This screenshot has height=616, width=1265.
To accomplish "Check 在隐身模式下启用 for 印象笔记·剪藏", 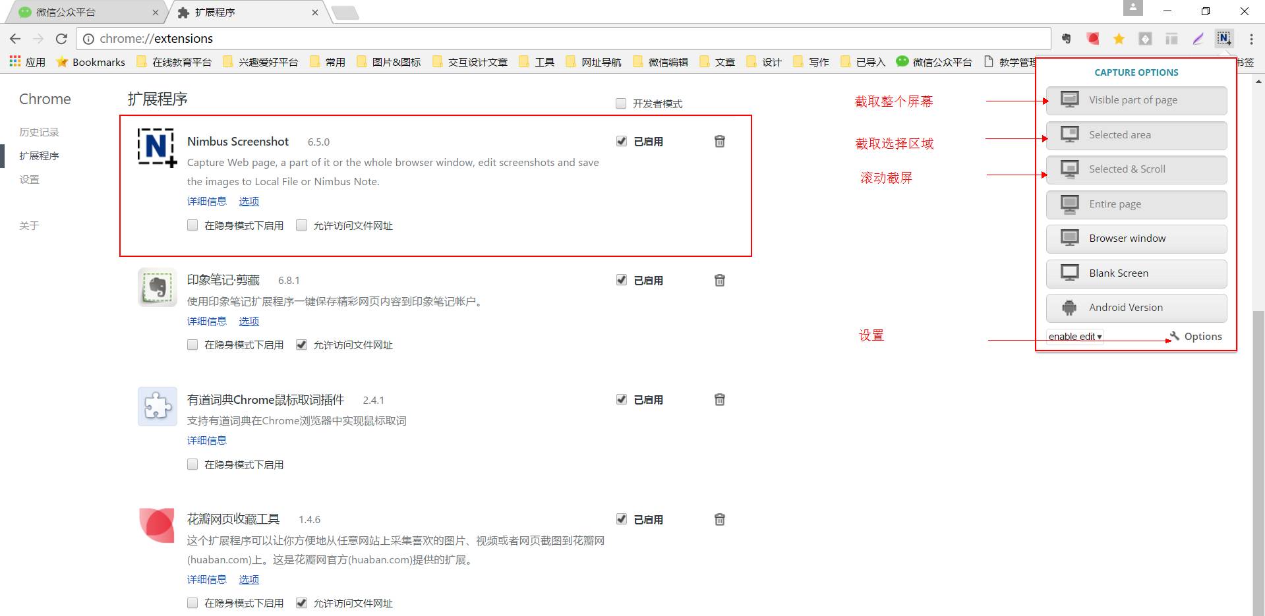I will coord(192,345).
